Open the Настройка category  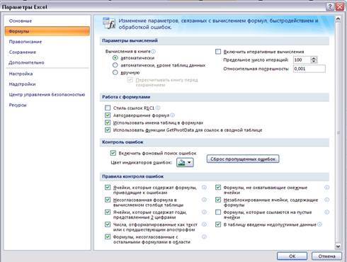(x=21, y=74)
